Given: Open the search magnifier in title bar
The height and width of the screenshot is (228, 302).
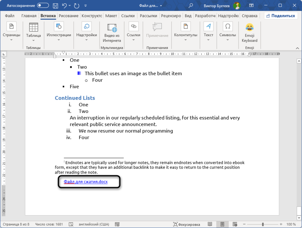Looking at the screenshot, I should 191,5.
